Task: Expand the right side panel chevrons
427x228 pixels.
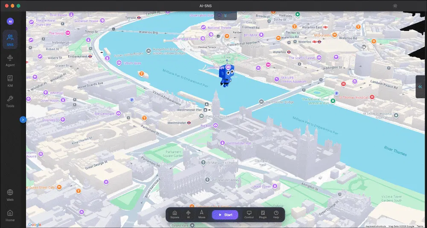Action: click(x=420, y=87)
